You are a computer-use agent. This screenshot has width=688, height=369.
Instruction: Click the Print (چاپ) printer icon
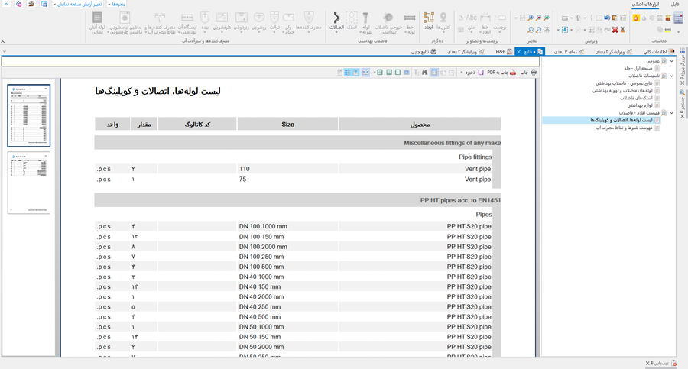click(533, 72)
